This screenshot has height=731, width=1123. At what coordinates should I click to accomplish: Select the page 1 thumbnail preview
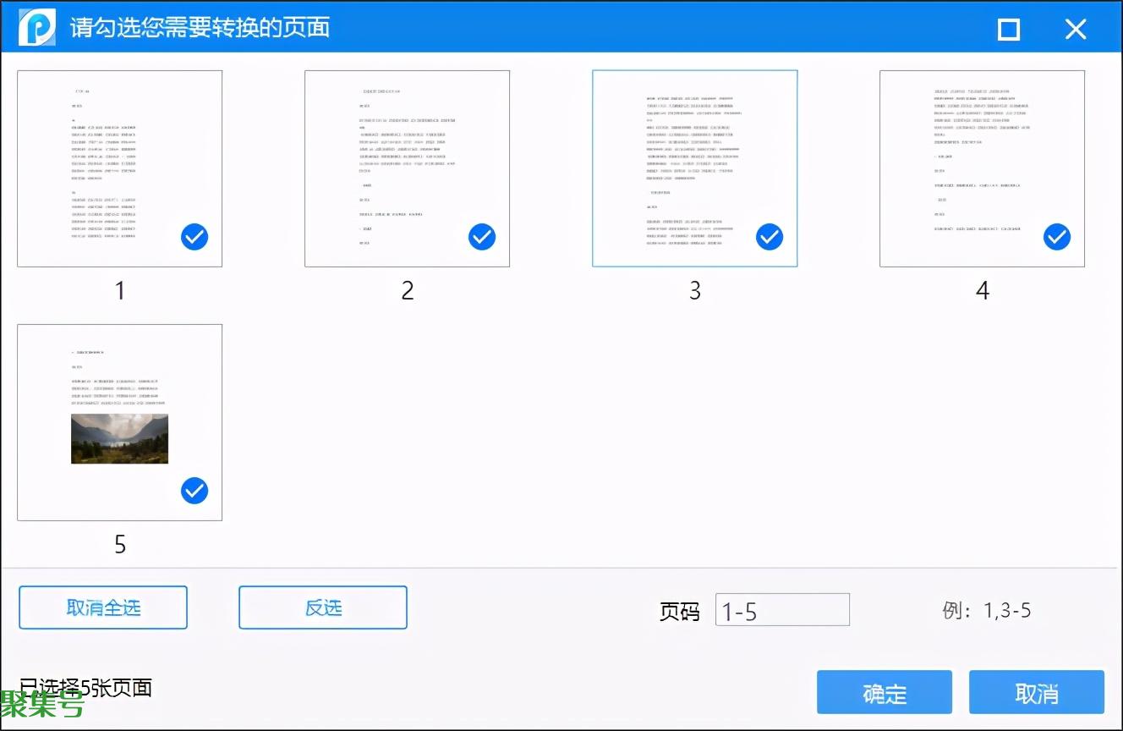click(119, 161)
